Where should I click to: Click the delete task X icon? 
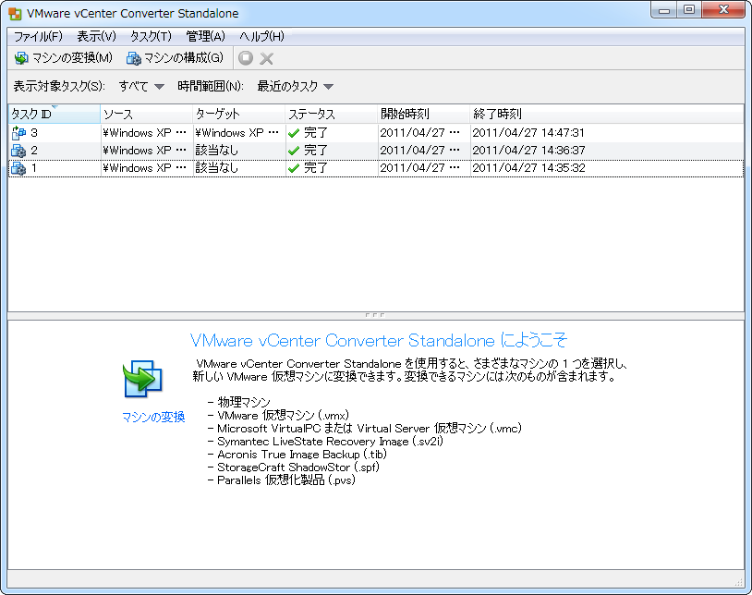pyautogui.click(x=266, y=58)
